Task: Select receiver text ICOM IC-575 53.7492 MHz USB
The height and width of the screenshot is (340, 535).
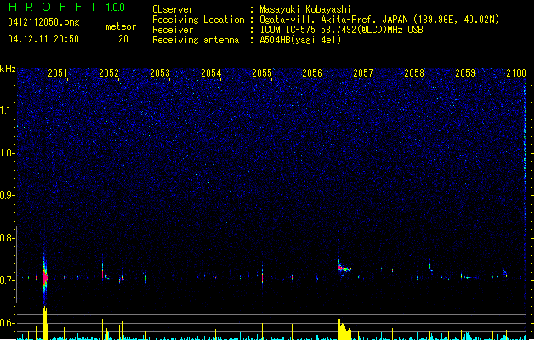Action: click(x=341, y=30)
